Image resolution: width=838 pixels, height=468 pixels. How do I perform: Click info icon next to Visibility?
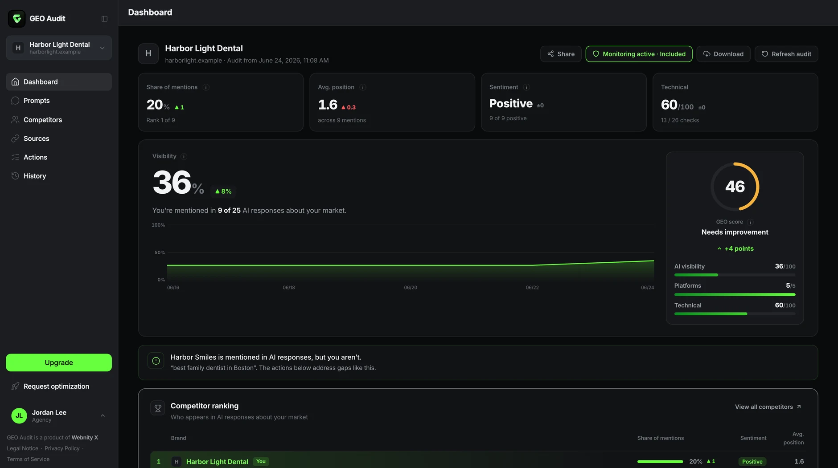tap(184, 156)
